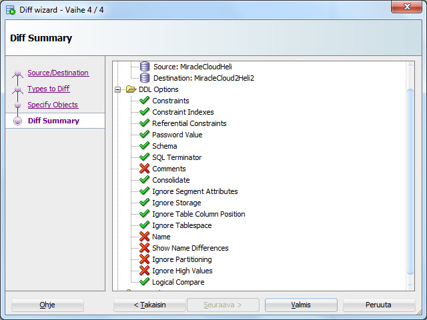Click the scrollbar up arrow in summary tree

tap(410, 65)
